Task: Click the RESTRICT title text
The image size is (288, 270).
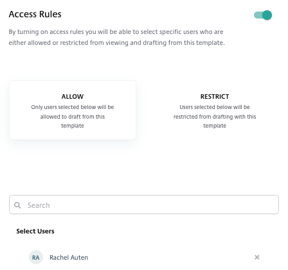Action: coord(215,97)
